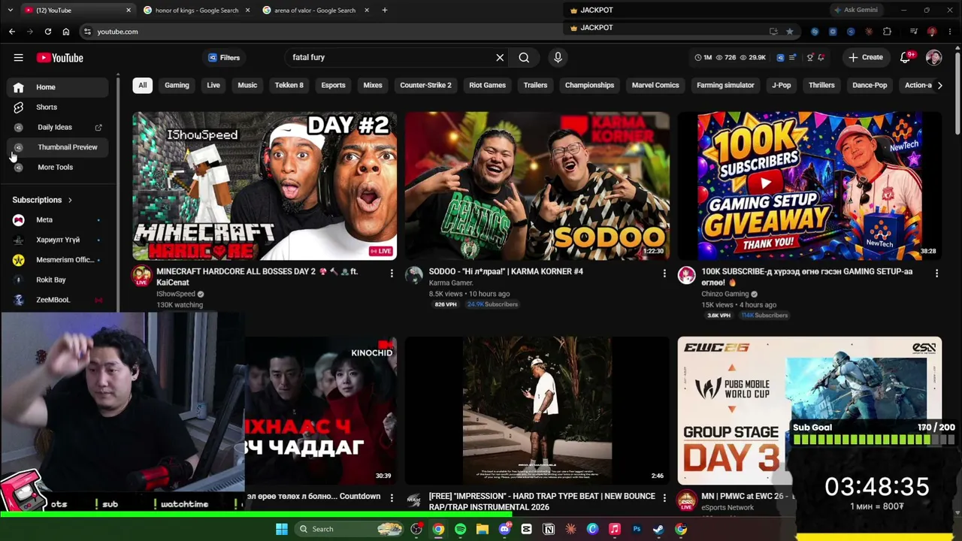Open Discord from the taskbar
962x541 pixels.
(x=504, y=529)
